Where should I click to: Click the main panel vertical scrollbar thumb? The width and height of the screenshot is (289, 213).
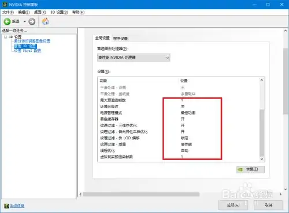point(286,81)
